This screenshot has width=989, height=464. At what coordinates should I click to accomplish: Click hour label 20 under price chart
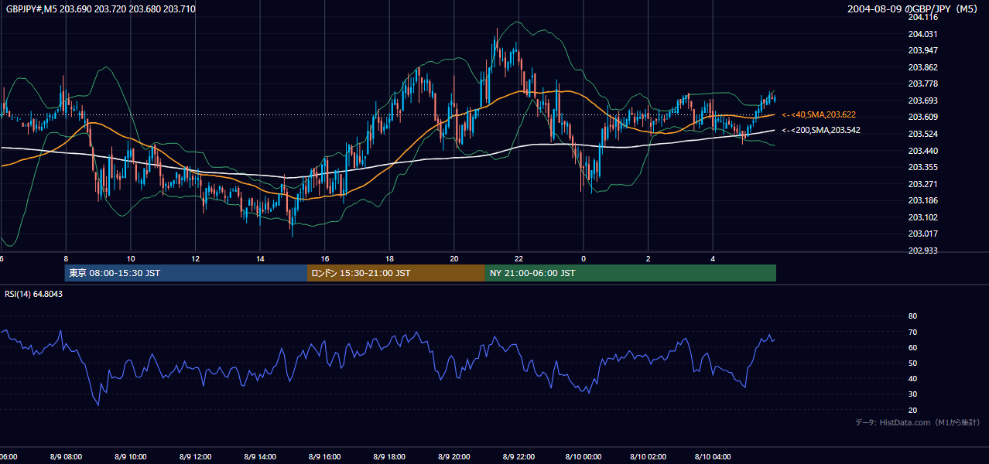(454, 258)
